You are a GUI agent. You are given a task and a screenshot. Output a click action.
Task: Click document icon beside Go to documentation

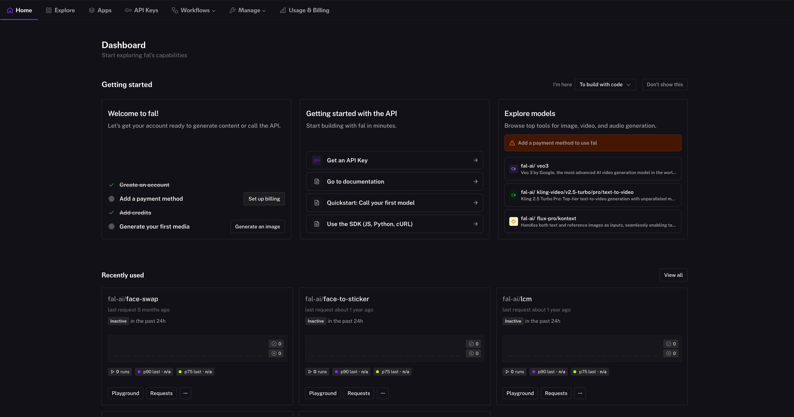point(317,181)
